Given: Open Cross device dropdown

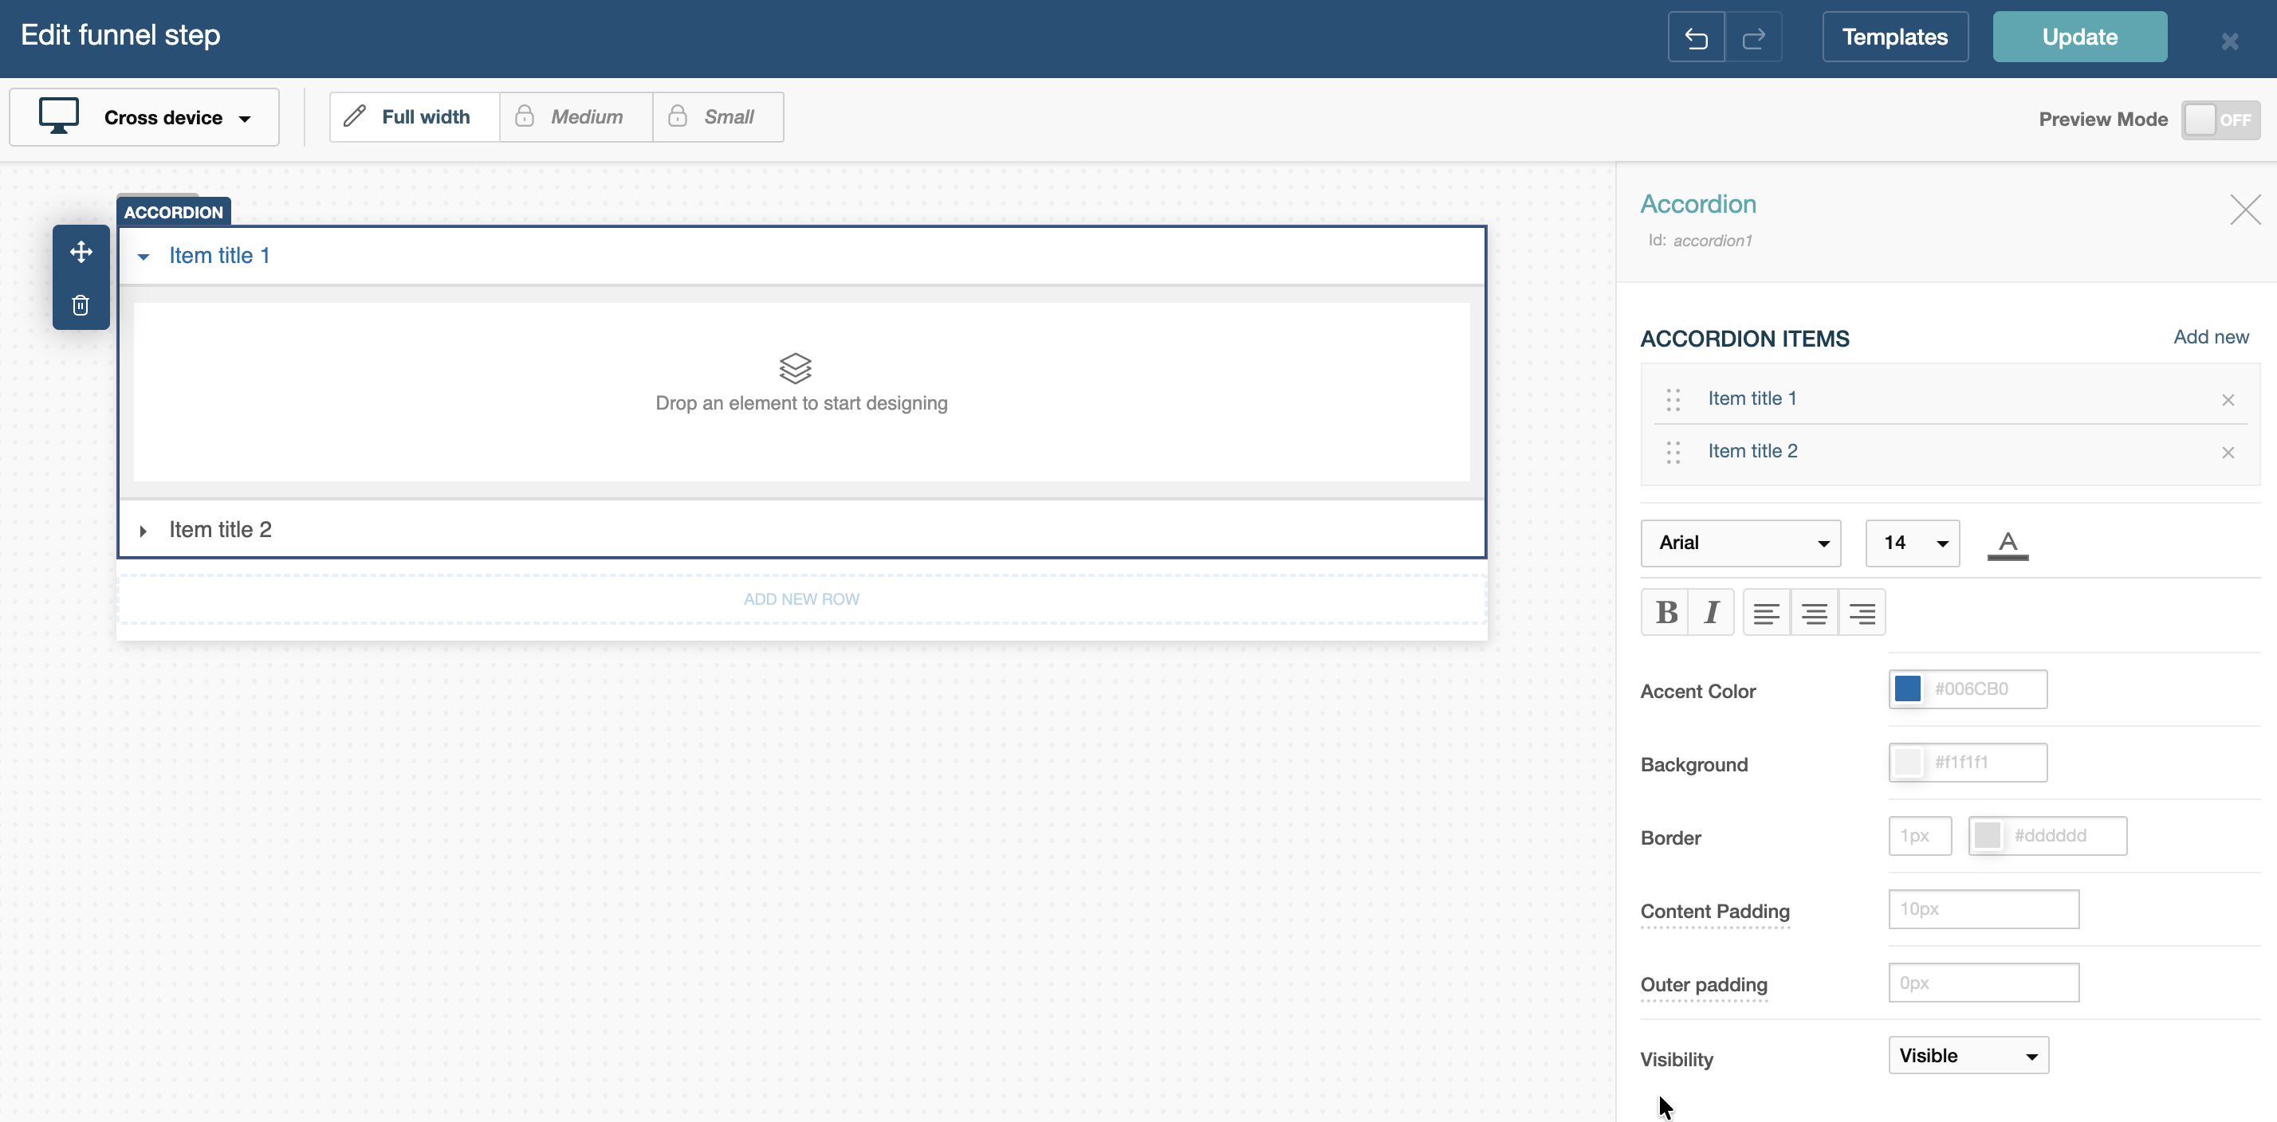Looking at the screenshot, I should pyautogui.click(x=144, y=116).
